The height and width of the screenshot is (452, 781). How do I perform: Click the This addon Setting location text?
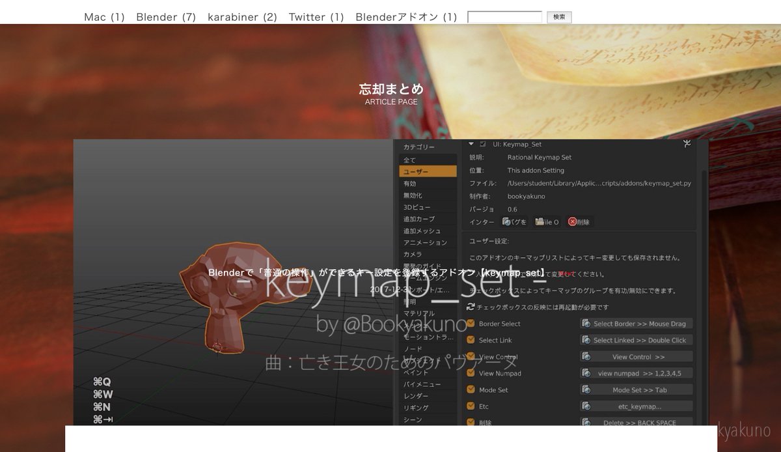(x=536, y=171)
